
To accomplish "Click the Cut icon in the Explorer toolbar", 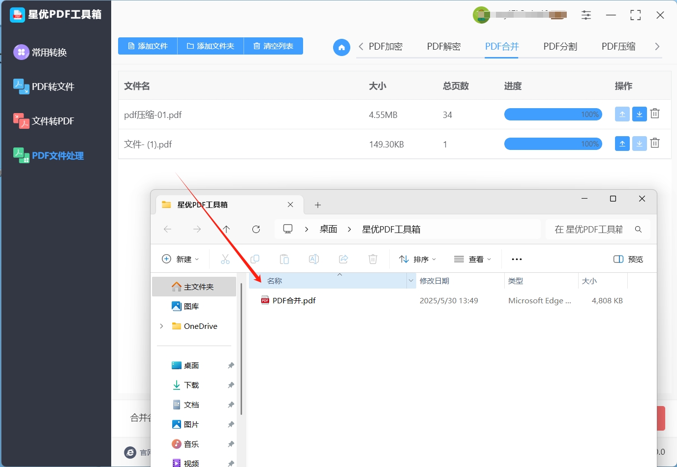I will 225,259.
